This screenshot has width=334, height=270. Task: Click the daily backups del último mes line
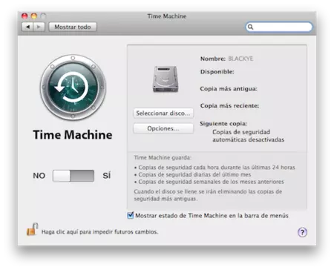coord(192,174)
